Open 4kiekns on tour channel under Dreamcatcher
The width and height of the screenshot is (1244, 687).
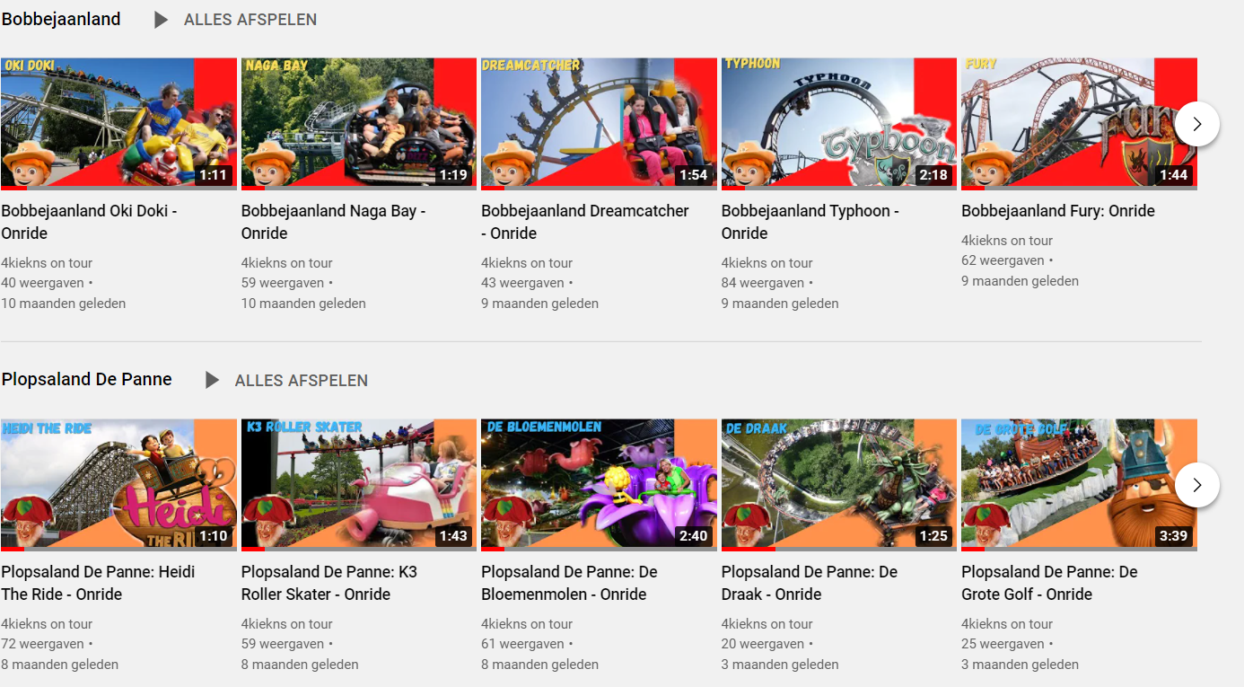(x=527, y=263)
